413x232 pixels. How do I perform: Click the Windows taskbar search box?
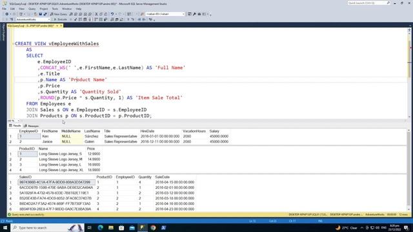47,227
